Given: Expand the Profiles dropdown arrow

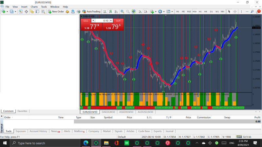Looking at the screenshot, I should point(15,11).
